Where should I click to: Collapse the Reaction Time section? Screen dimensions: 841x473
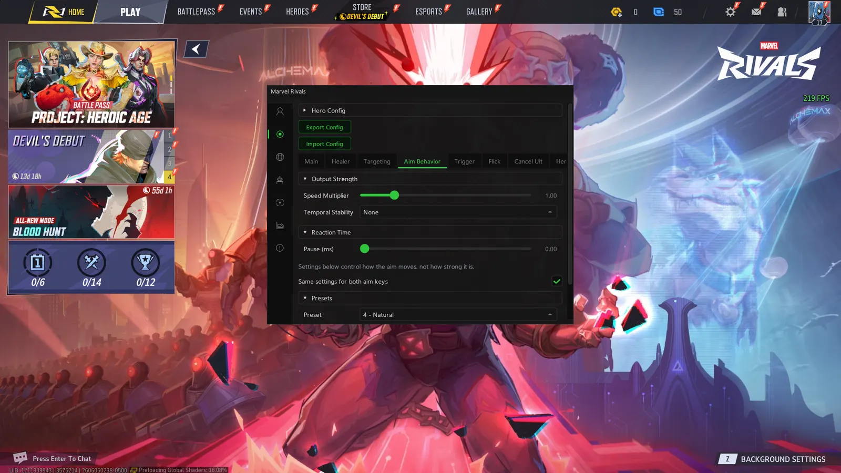point(430,232)
